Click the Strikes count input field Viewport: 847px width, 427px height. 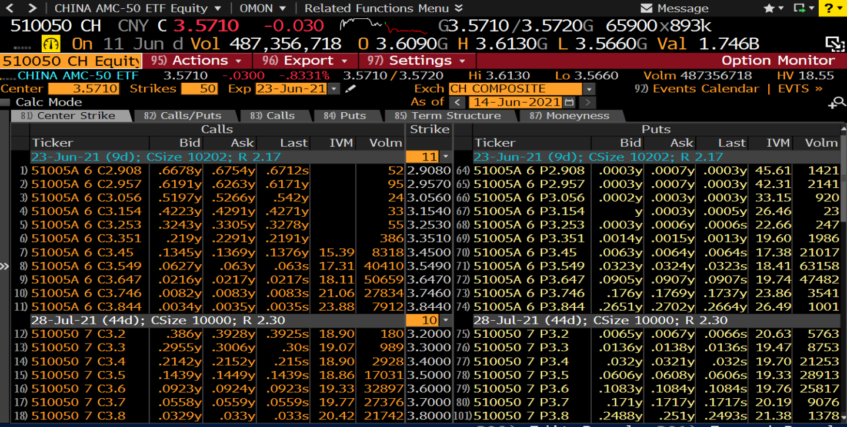click(x=199, y=89)
